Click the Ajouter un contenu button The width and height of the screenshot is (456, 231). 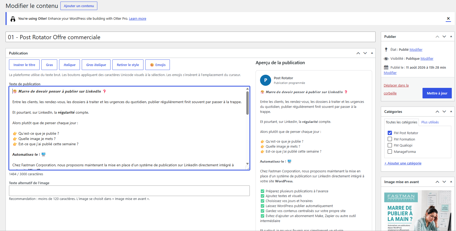click(x=79, y=6)
